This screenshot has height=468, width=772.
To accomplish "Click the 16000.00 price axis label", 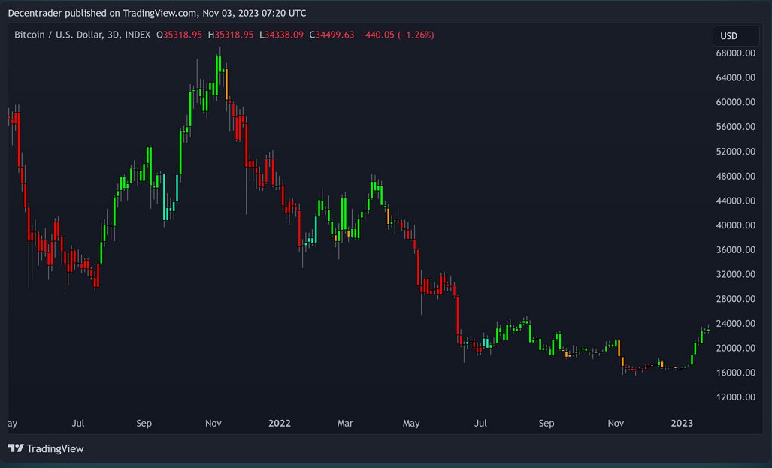I will coord(736,373).
